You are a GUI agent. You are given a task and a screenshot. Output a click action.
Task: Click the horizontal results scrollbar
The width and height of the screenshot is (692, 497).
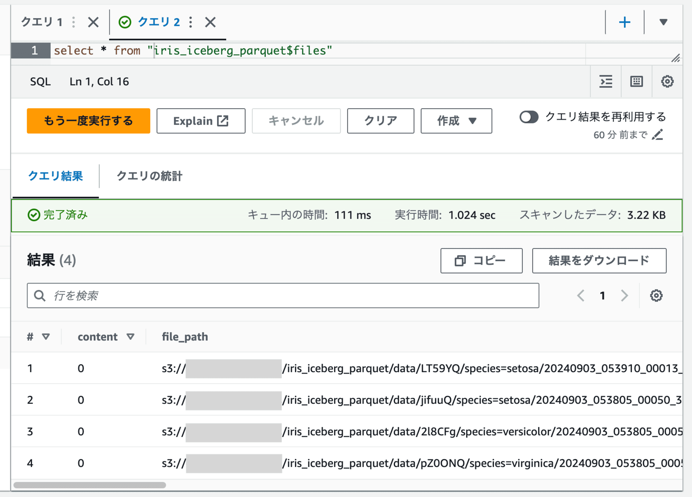click(90, 485)
